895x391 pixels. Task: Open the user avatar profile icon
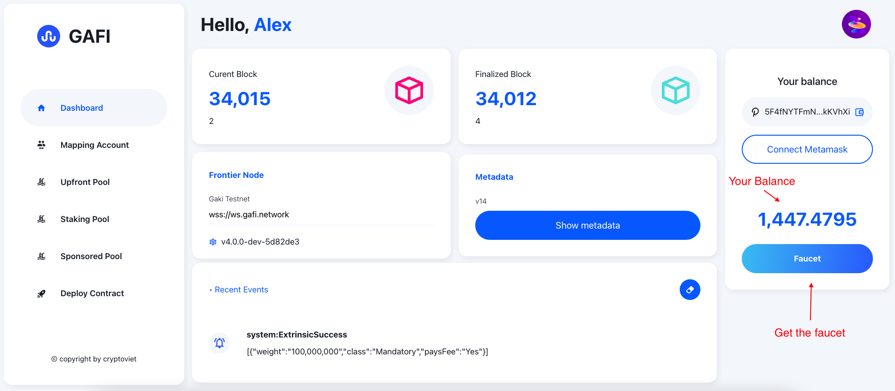[856, 24]
